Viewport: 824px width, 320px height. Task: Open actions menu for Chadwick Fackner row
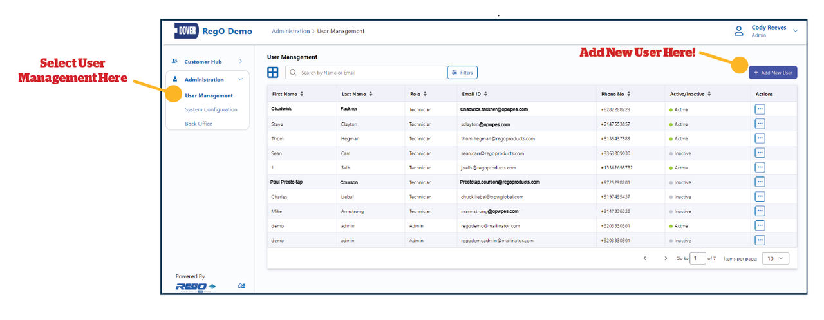coord(760,109)
